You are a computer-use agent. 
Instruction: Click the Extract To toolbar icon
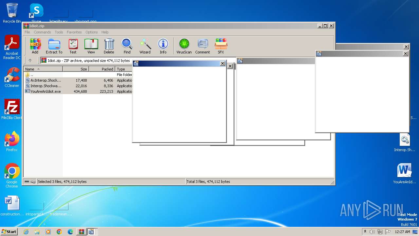pos(54,46)
